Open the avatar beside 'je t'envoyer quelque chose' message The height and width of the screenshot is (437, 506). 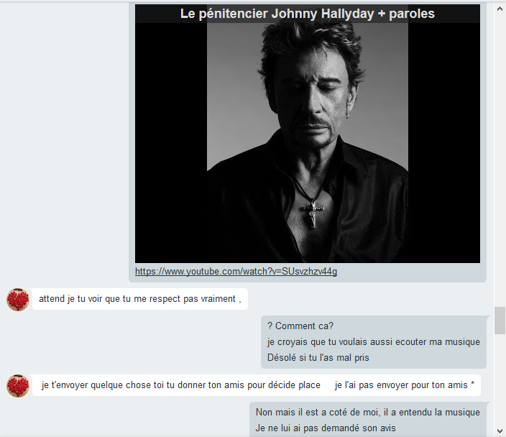(18, 385)
